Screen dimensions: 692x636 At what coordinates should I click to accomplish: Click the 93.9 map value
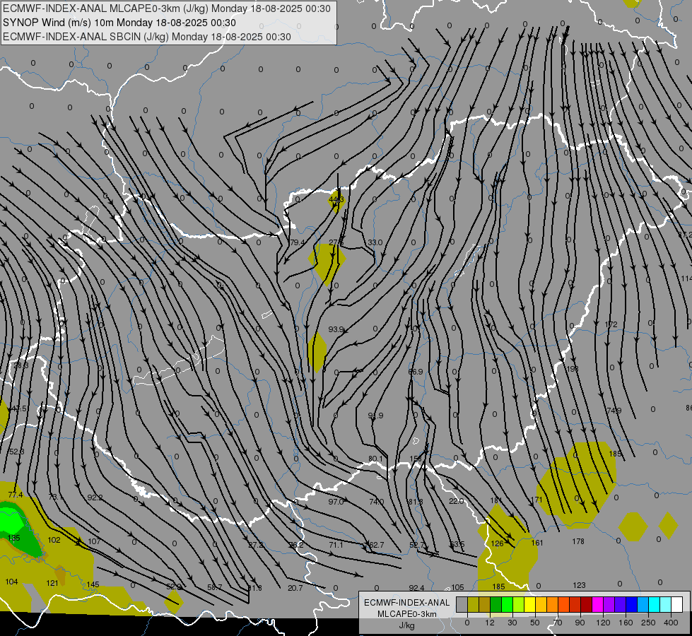pos(336,329)
